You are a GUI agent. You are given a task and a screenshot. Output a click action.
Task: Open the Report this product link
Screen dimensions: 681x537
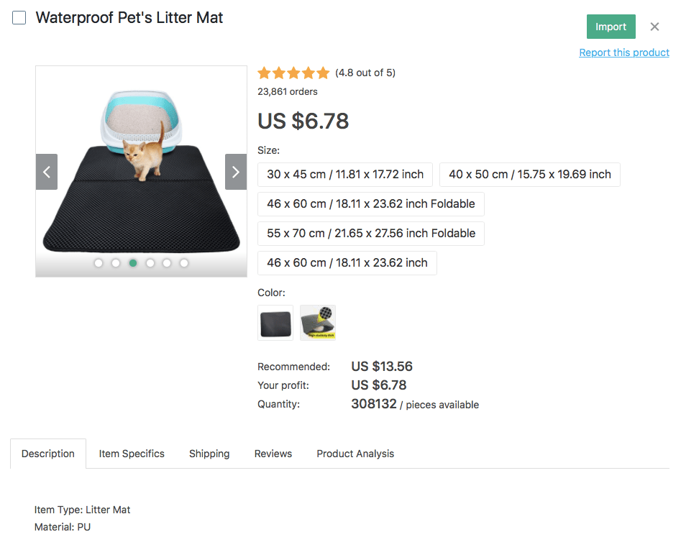click(x=624, y=52)
